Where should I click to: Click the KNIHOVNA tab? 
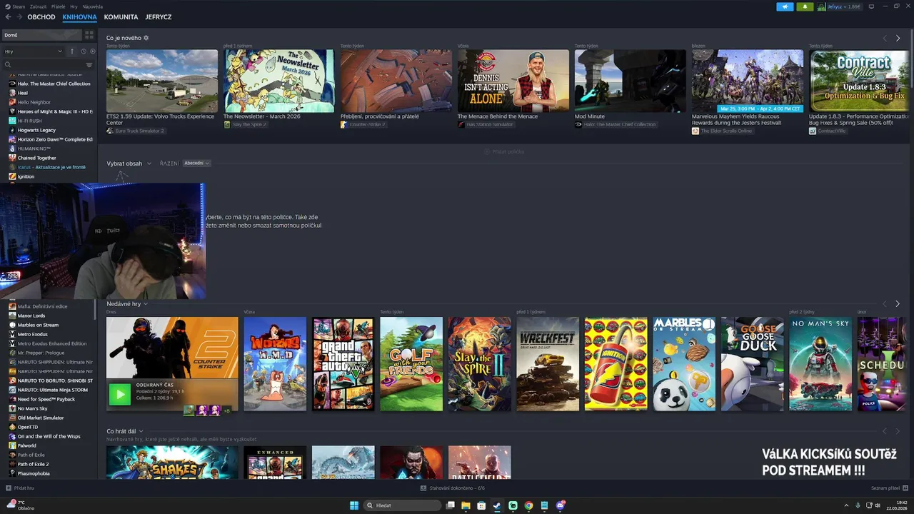[79, 17]
